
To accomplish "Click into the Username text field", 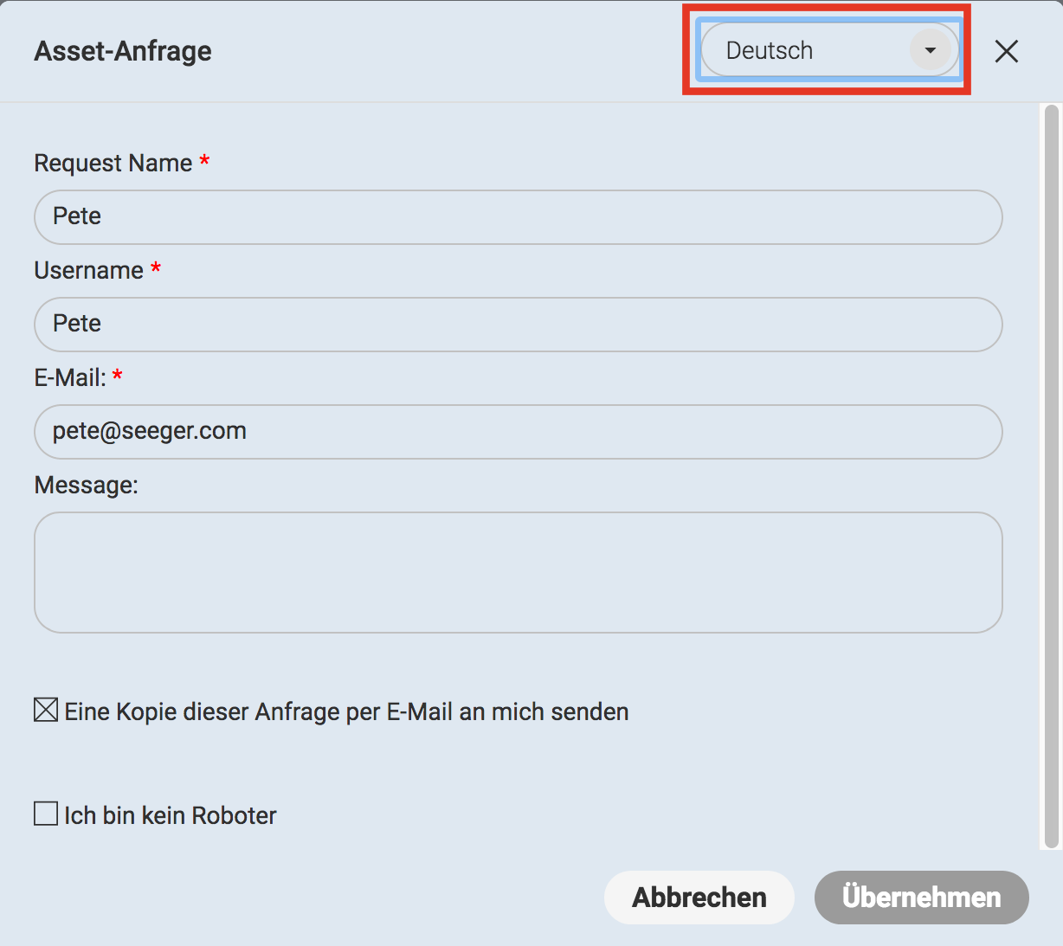I will [x=518, y=325].
